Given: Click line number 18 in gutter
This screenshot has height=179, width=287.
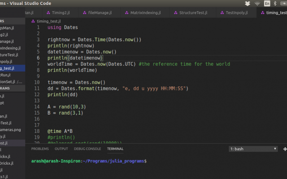Looking at the screenshot, I should tap(37, 131).
